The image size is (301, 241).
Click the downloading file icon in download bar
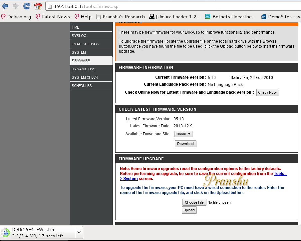click(6, 233)
